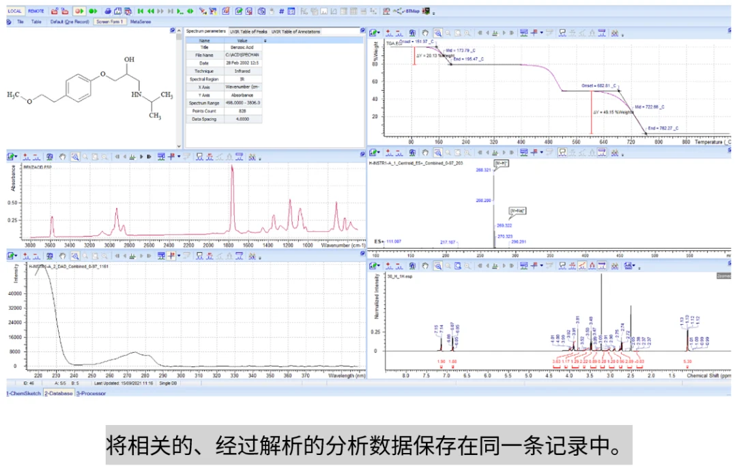This screenshot has height=470, width=737.
Task: Open the MetaSense option
Action: click(x=141, y=22)
